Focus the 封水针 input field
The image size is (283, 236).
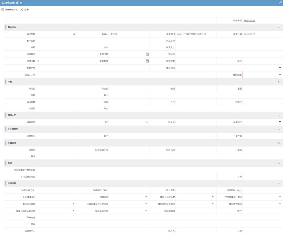[x=263, y=102]
